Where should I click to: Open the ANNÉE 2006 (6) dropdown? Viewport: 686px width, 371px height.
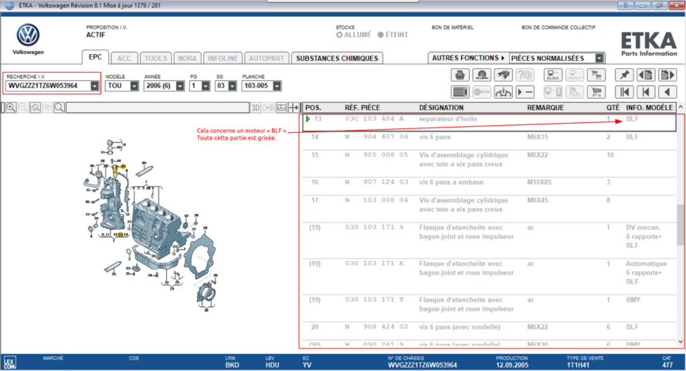[180, 86]
